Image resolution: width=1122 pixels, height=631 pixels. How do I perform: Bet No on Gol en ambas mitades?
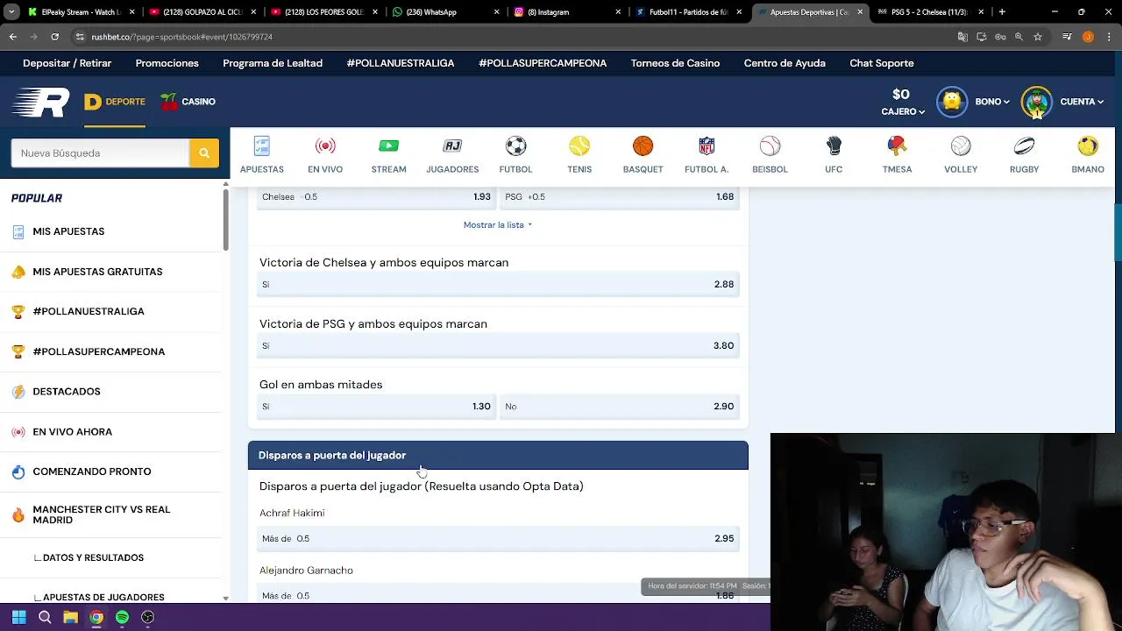tap(619, 407)
